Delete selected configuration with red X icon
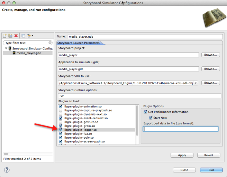This screenshot has width=227, height=177. [x=16, y=36]
